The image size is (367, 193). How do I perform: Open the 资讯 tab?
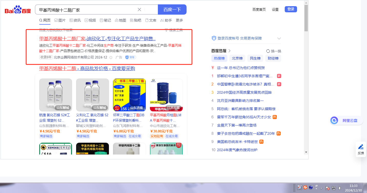coord(75,20)
